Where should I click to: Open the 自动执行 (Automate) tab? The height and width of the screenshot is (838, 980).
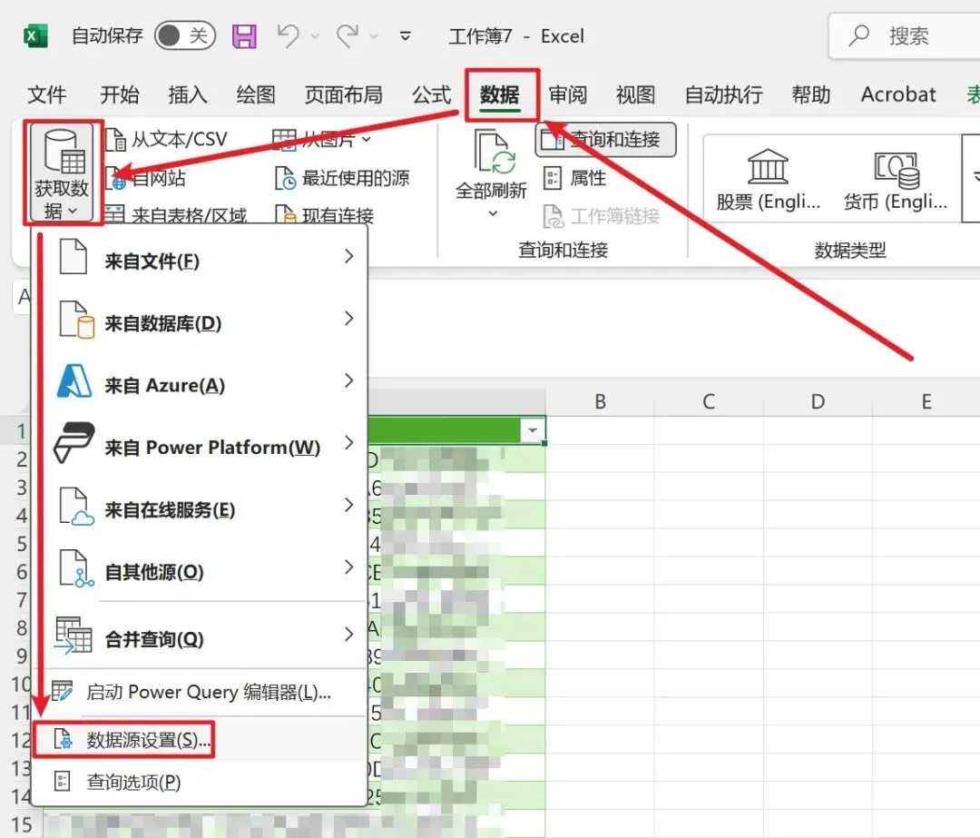click(723, 95)
